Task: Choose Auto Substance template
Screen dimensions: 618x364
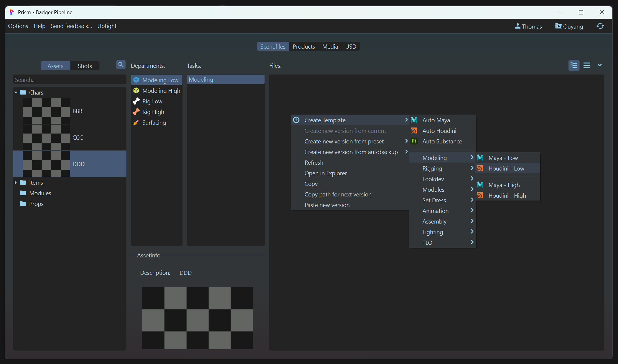Action: (442, 141)
